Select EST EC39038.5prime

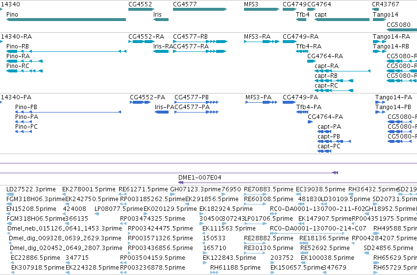pyautogui.click(x=298, y=194)
